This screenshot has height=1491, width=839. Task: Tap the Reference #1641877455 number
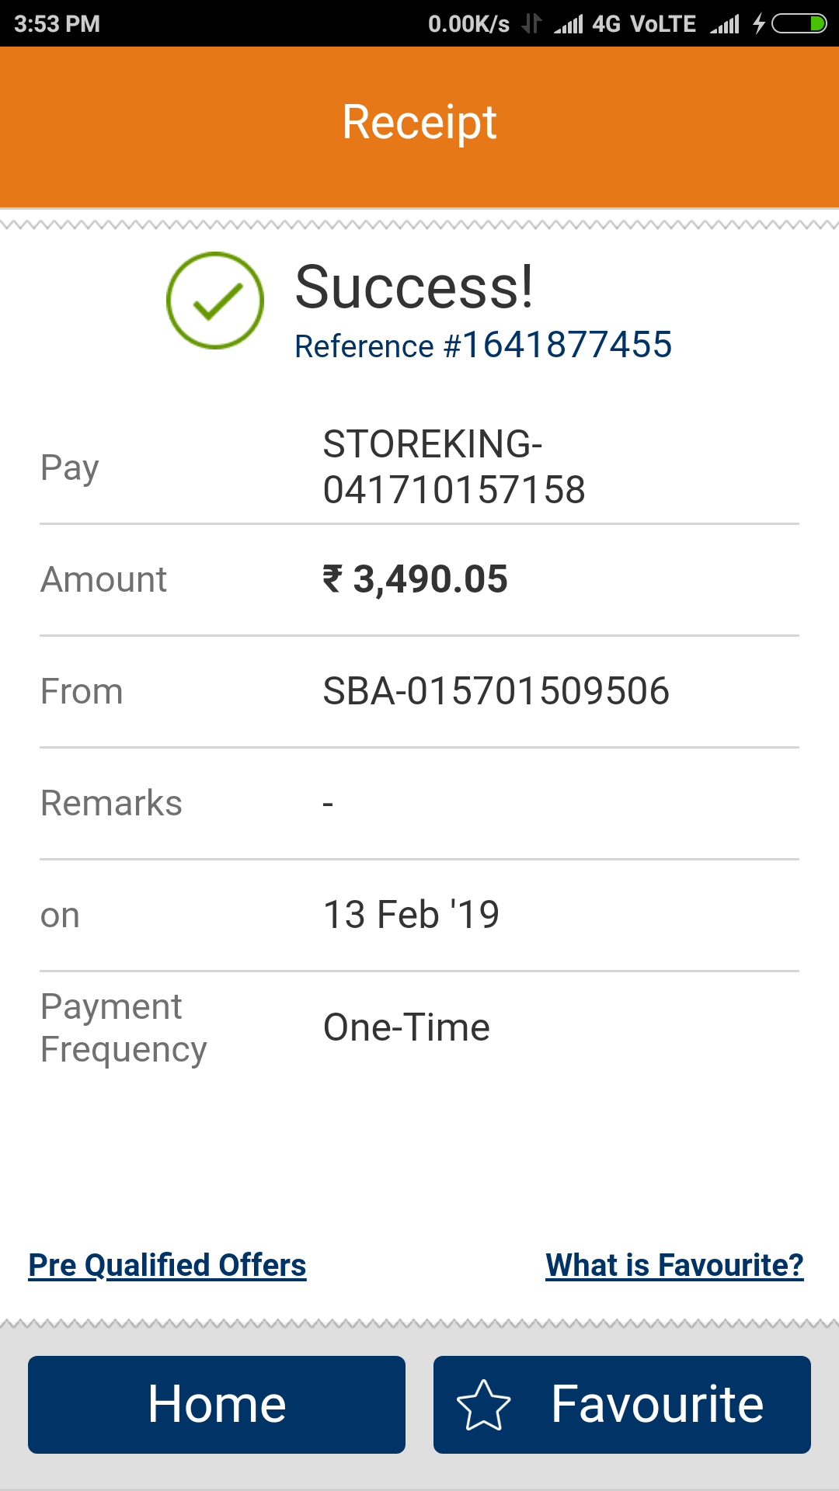coord(483,346)
